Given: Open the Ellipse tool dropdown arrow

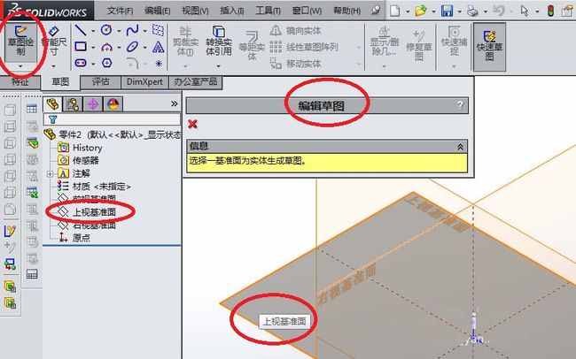Looking at the screenshot, I should [145, 47].
